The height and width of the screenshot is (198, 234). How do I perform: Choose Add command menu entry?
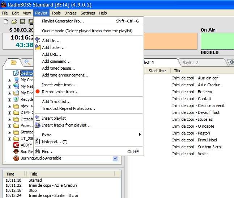point(89,61)
